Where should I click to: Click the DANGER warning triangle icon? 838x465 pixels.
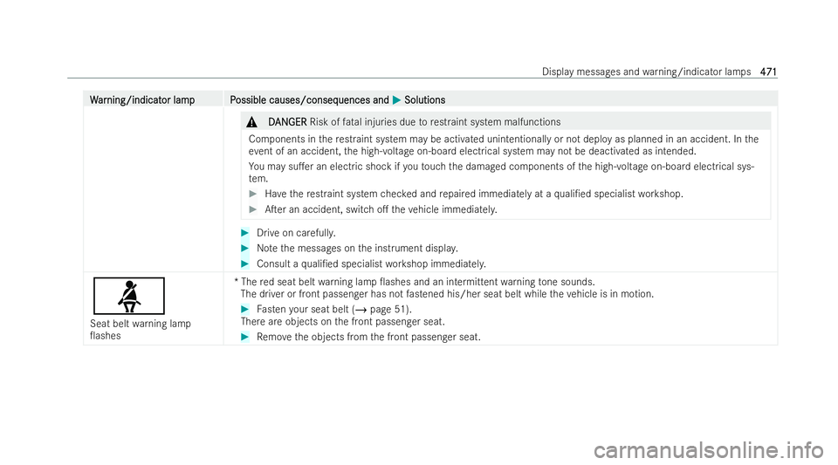[x=251, y=122]
